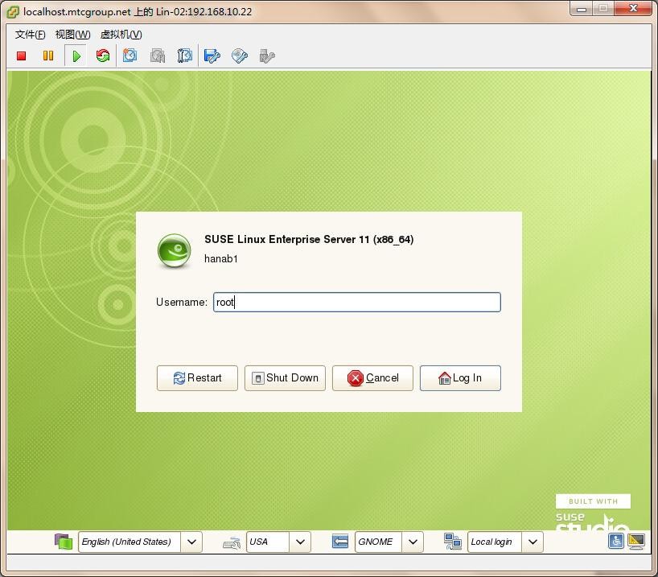This screenshot has height=577, width=658.
Task: Click the Log In button
Action: (x=460, y=378)
